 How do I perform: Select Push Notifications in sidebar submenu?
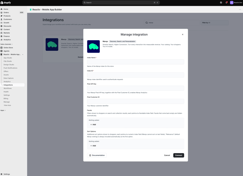(x=11, y=68)
